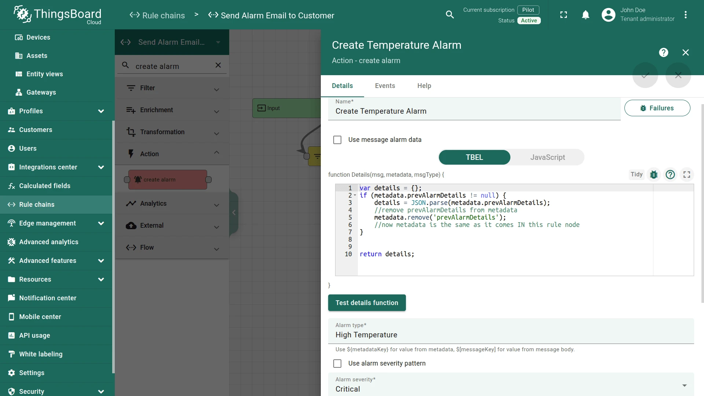Click the Input node on canvas
704x396 pixels.
286,108
